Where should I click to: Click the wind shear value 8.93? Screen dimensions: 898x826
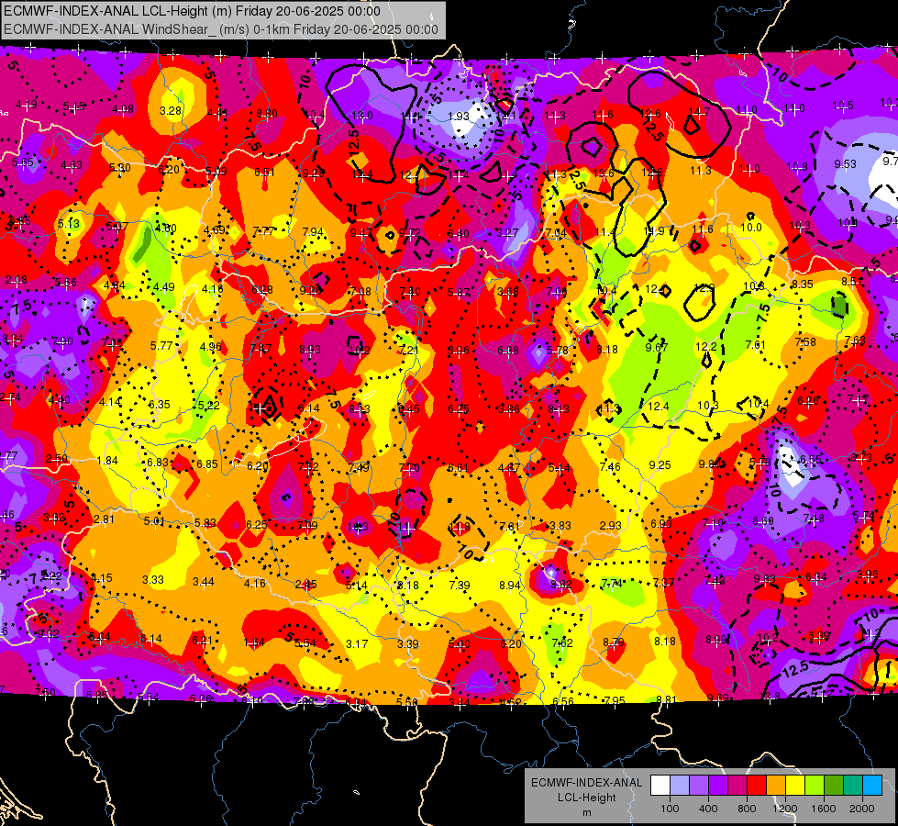coord(310,349)
